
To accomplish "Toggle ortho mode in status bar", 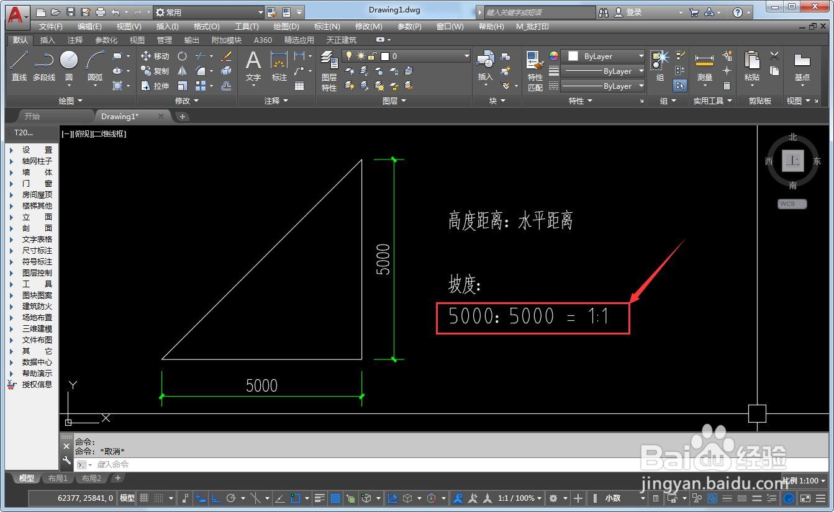I will 215,498.
